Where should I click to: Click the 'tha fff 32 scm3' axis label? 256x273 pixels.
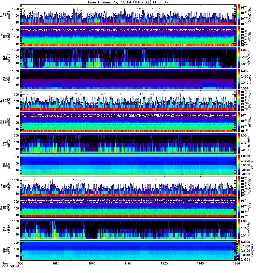5,36
